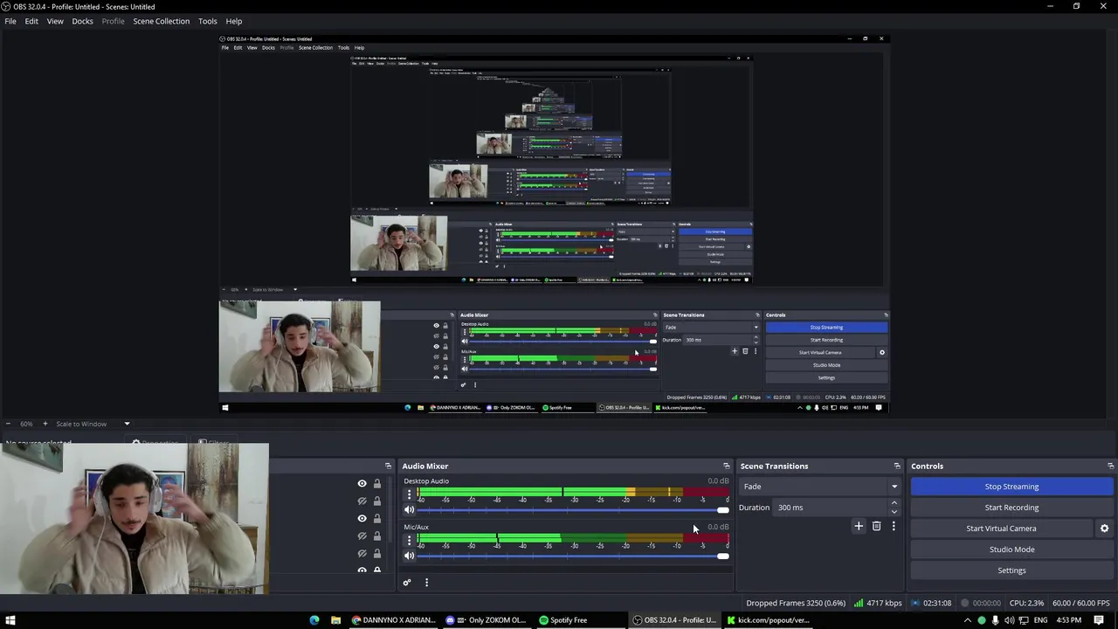Open the Edit menu
The height and width of the screenshot is (629, 1118).
click(31, 21)
